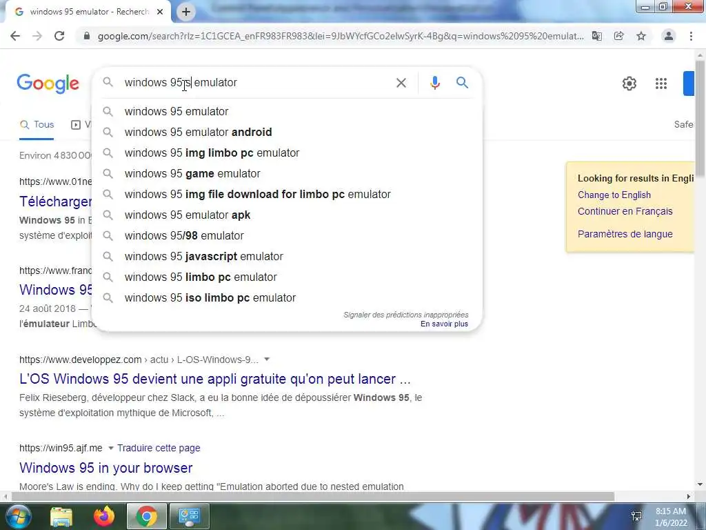This screenshot has width=706, height=530.
Task: Choose 'windows 95 javascript emulator' suggestion
Action: coord(286,257)
